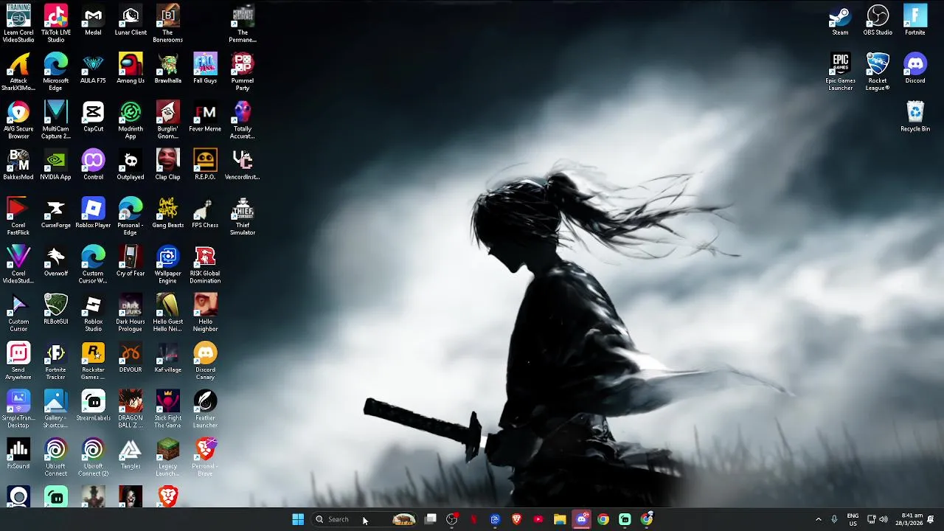Select the Stick Fight The Game icon
The image size is (944, 531).
click(x=168, y=409)
